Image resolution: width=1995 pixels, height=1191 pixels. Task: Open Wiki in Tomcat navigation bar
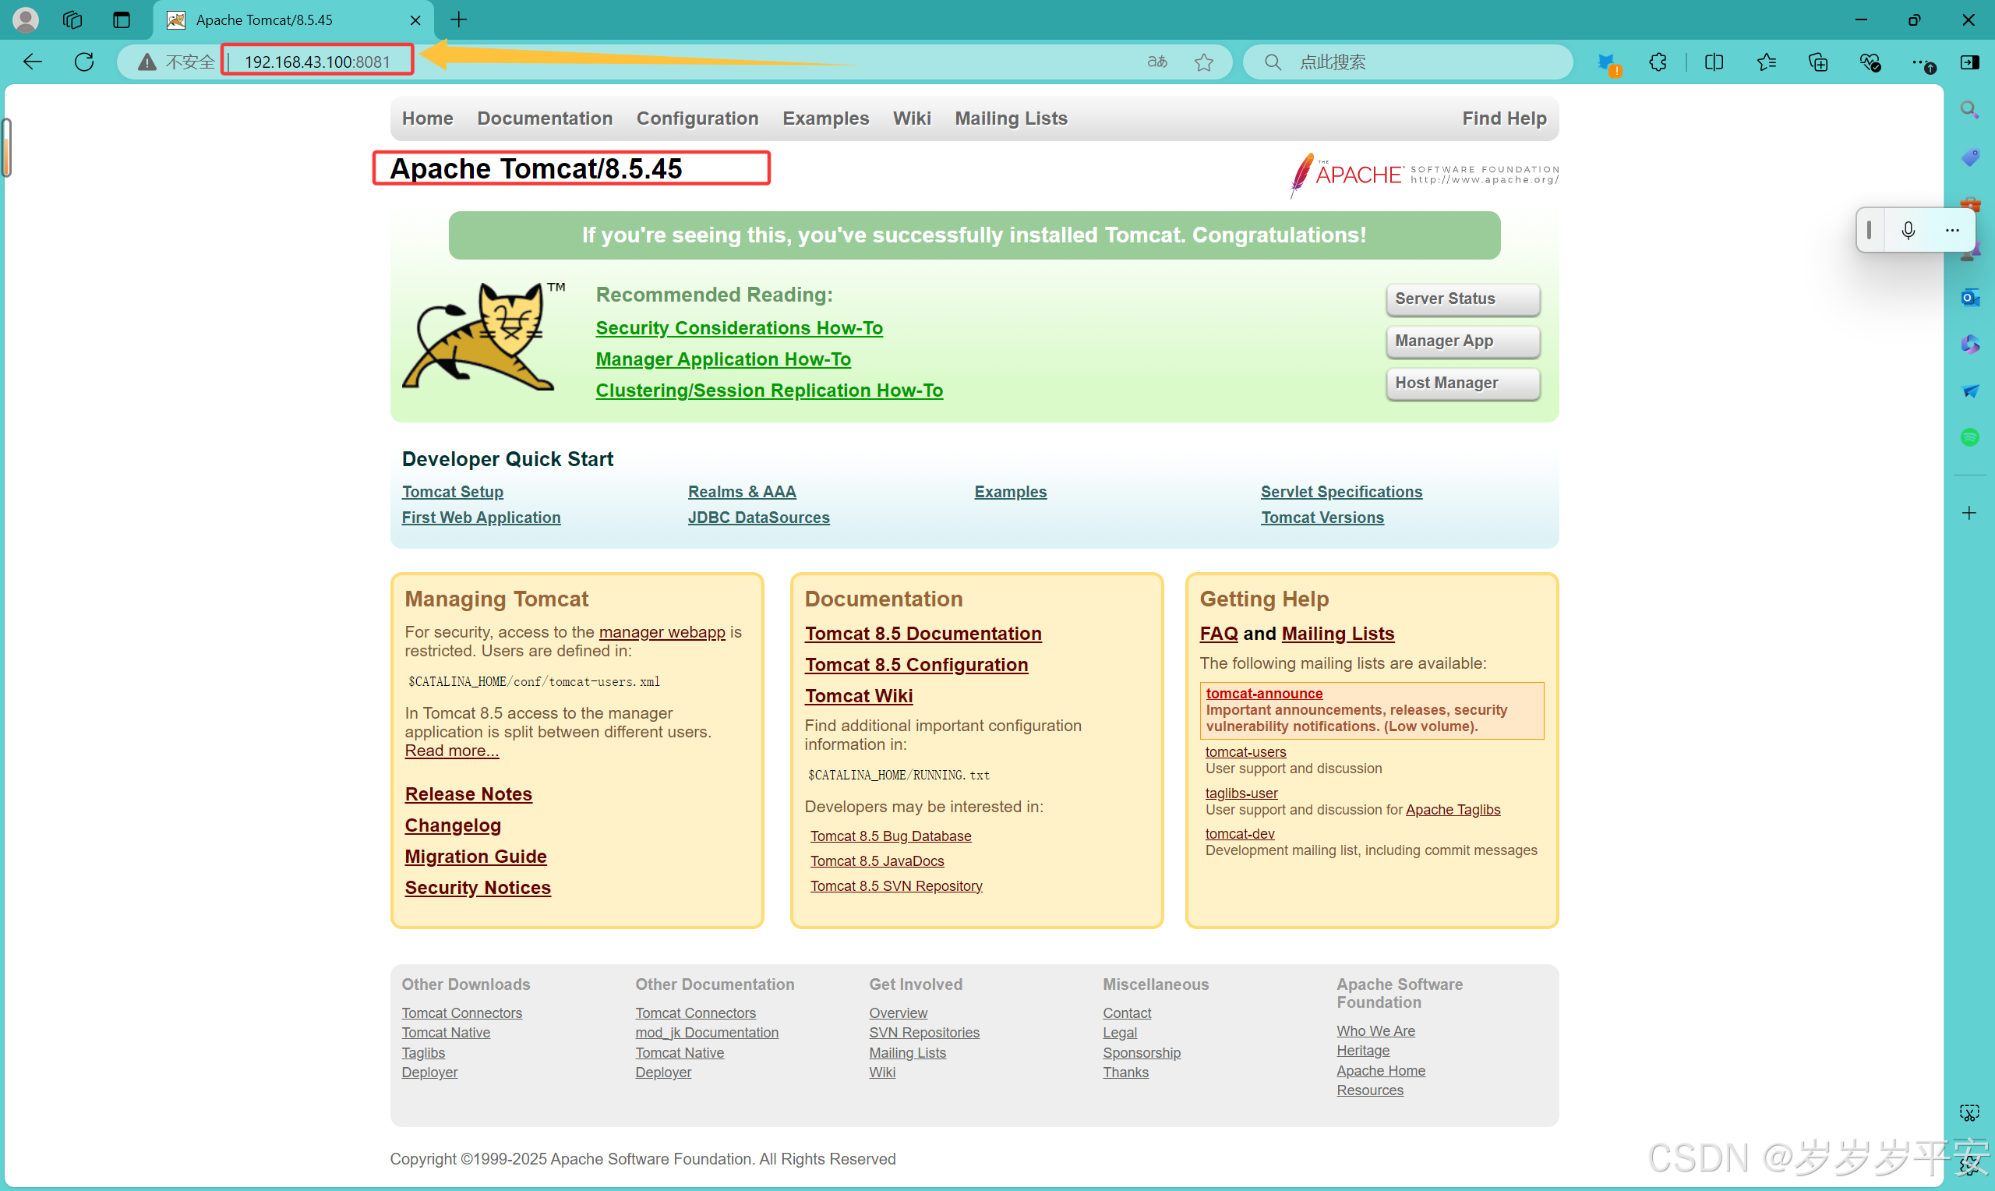tap(911, 118)
